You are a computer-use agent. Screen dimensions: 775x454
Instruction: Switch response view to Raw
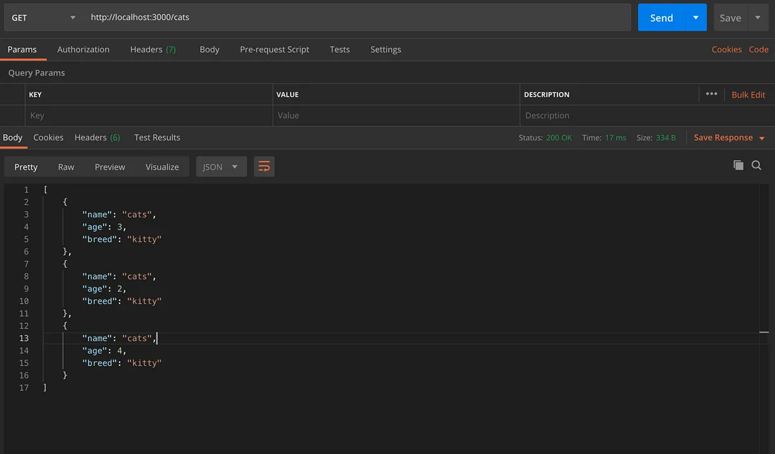[66, 167]
